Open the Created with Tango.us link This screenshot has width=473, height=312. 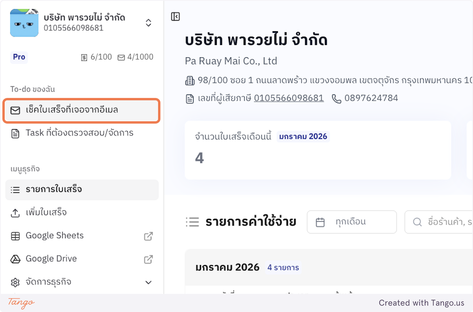pos(421,303)
